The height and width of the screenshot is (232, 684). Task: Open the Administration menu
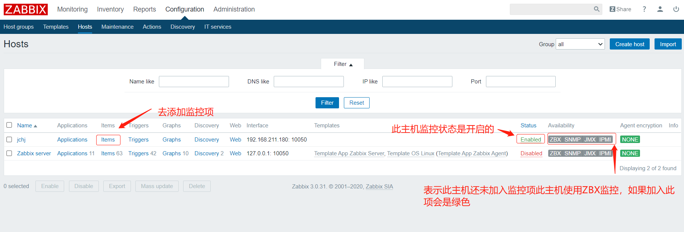coord(234,9)
